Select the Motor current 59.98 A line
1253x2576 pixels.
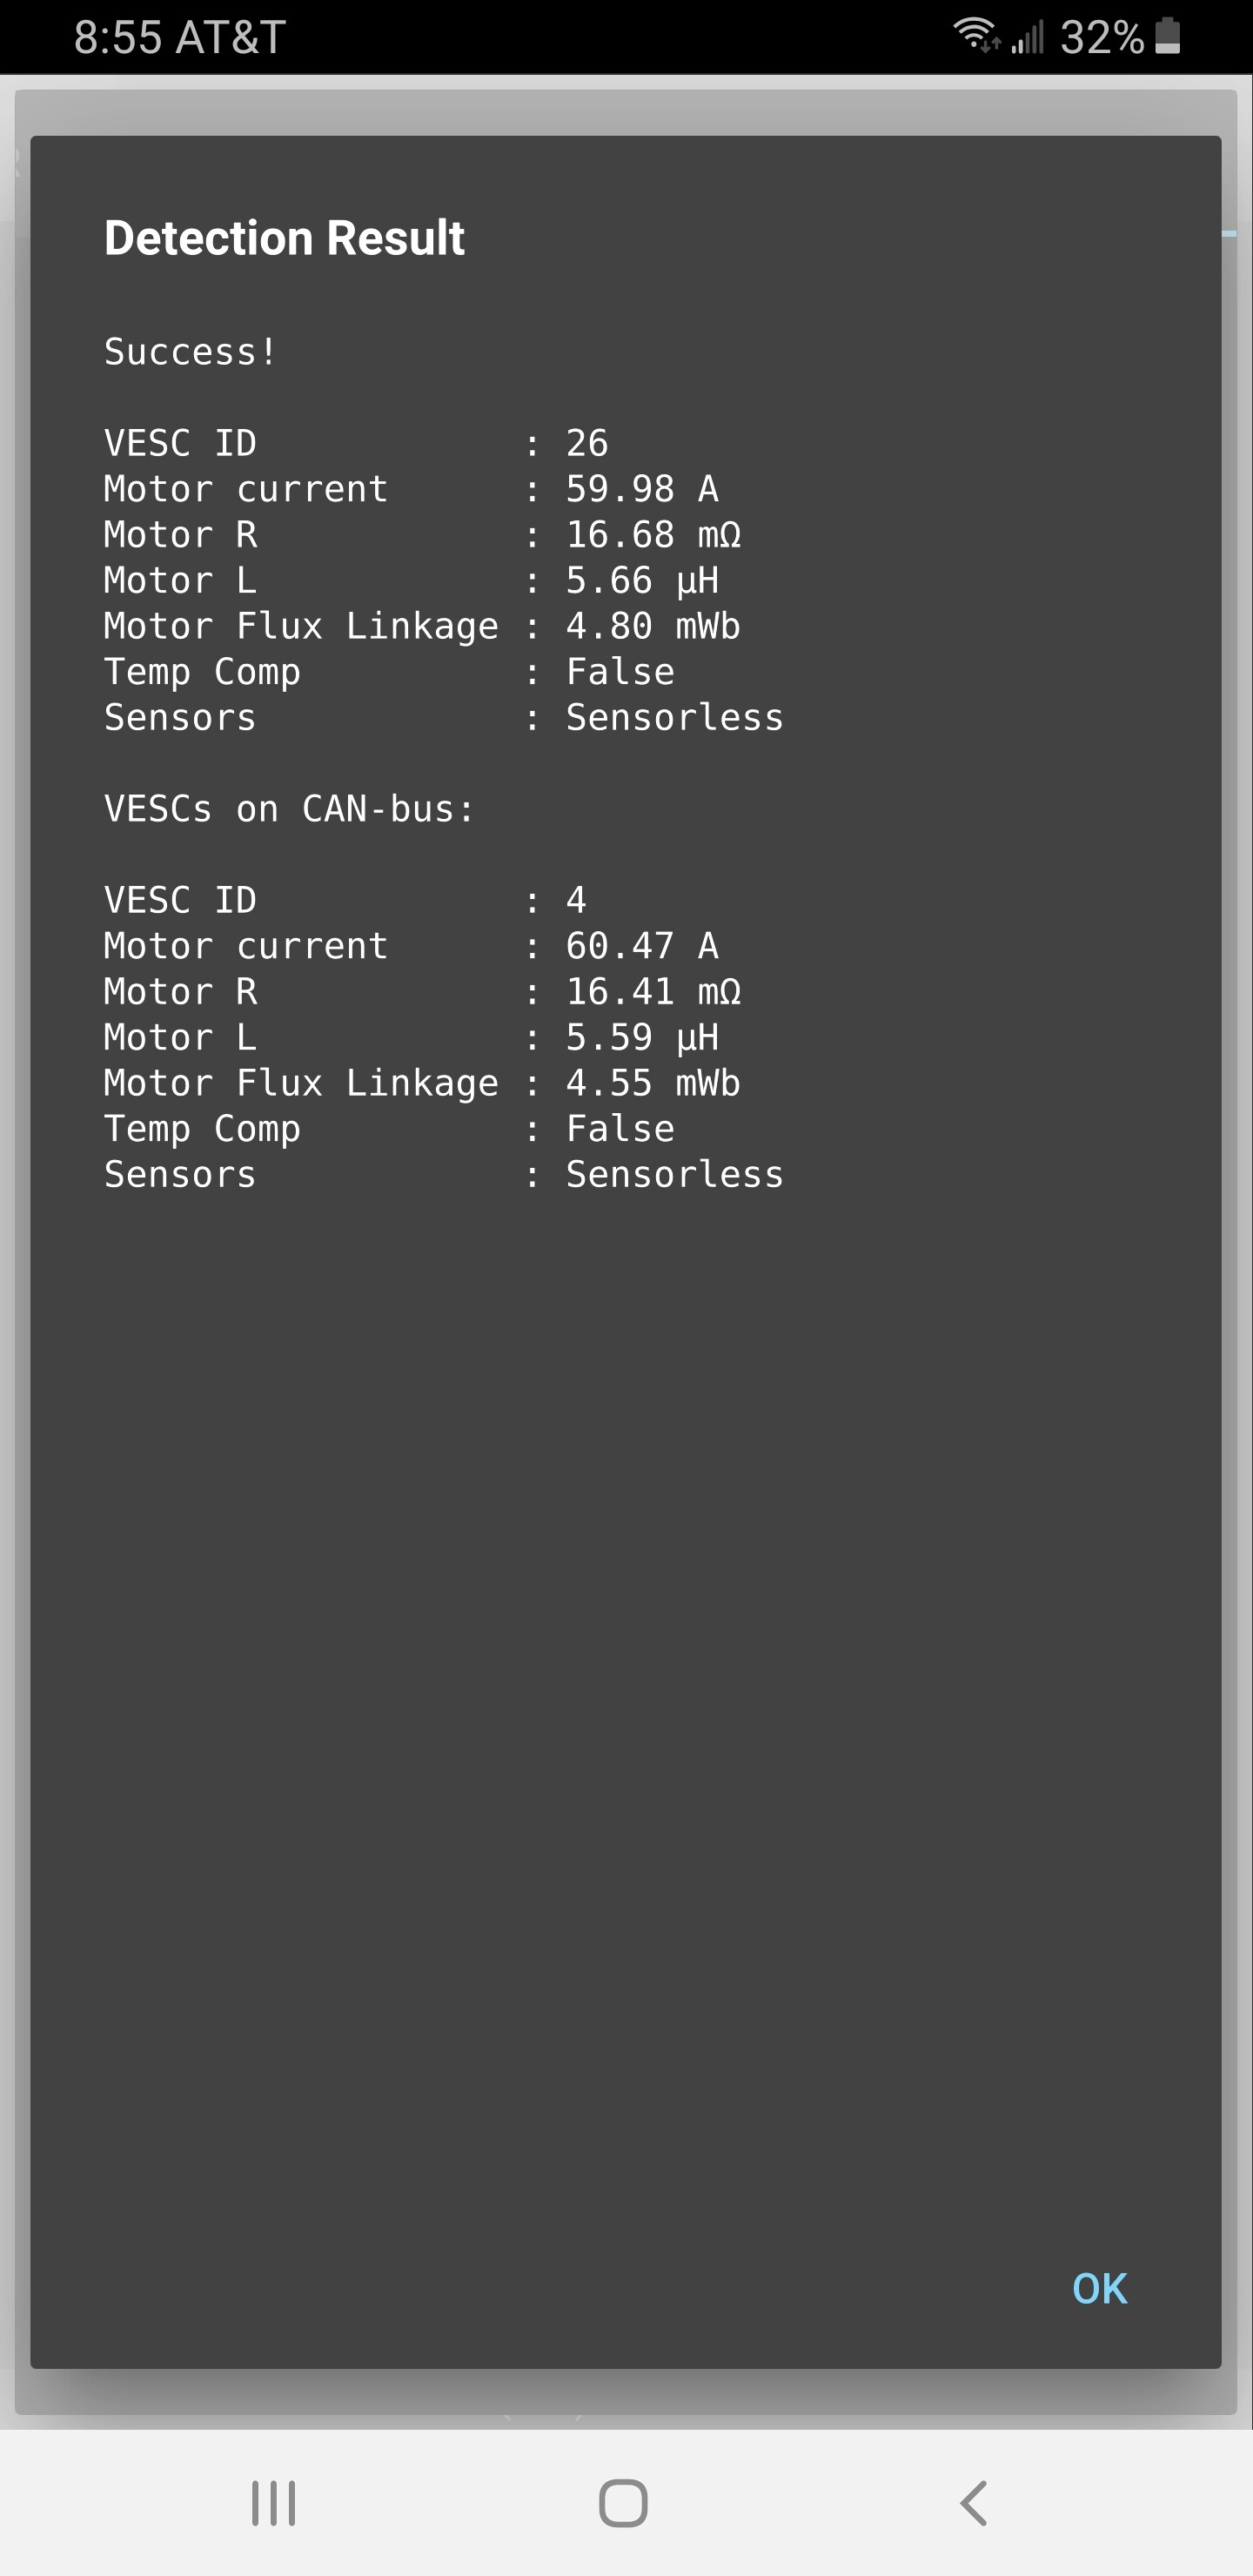pos(411,489)
